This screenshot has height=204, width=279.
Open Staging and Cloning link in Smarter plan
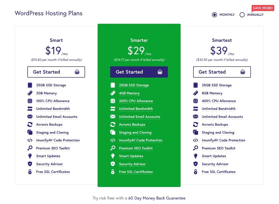(135, 132)
